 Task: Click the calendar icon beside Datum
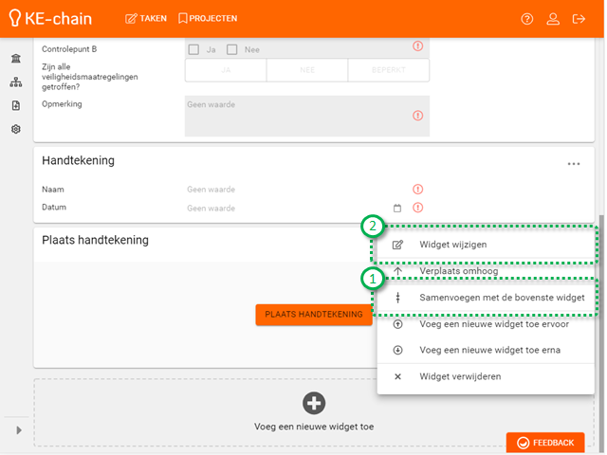tap(397, 208)
